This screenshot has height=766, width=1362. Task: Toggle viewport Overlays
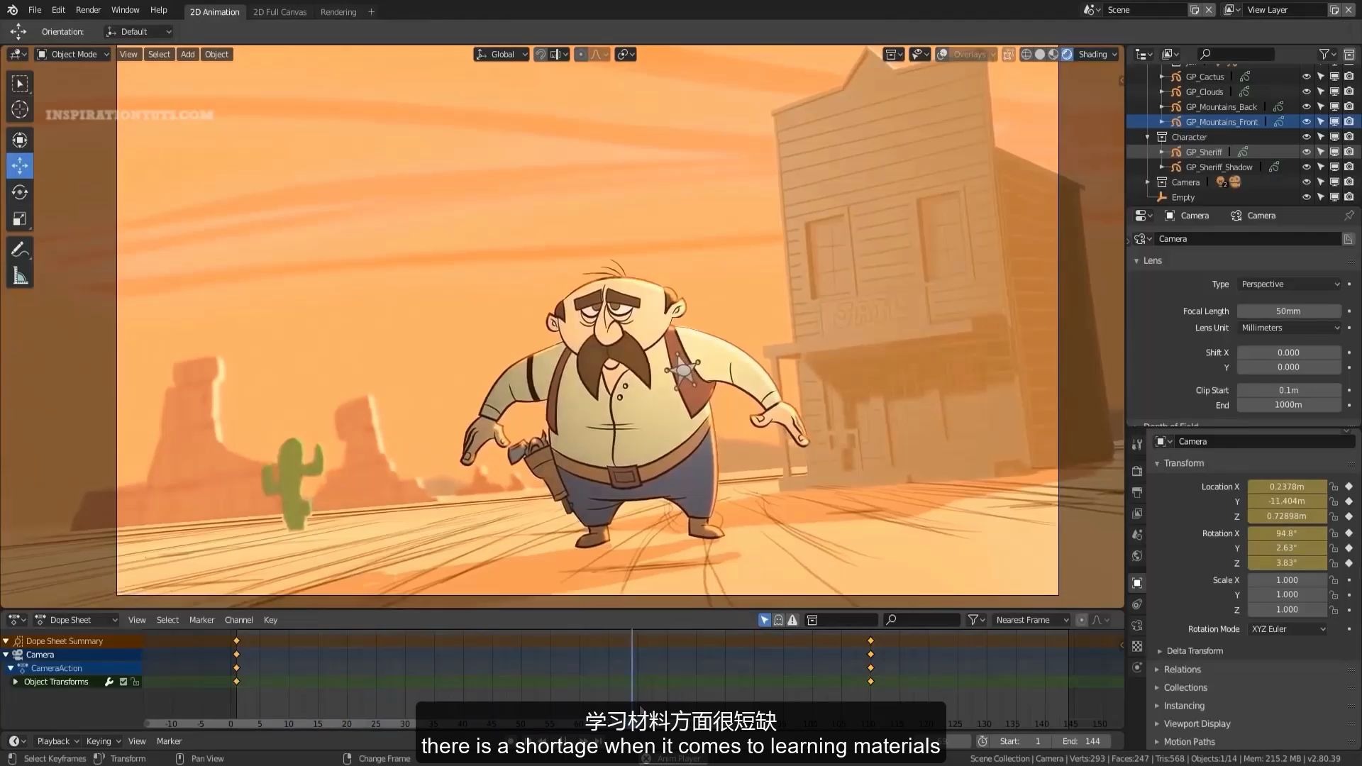coord(943,54)
